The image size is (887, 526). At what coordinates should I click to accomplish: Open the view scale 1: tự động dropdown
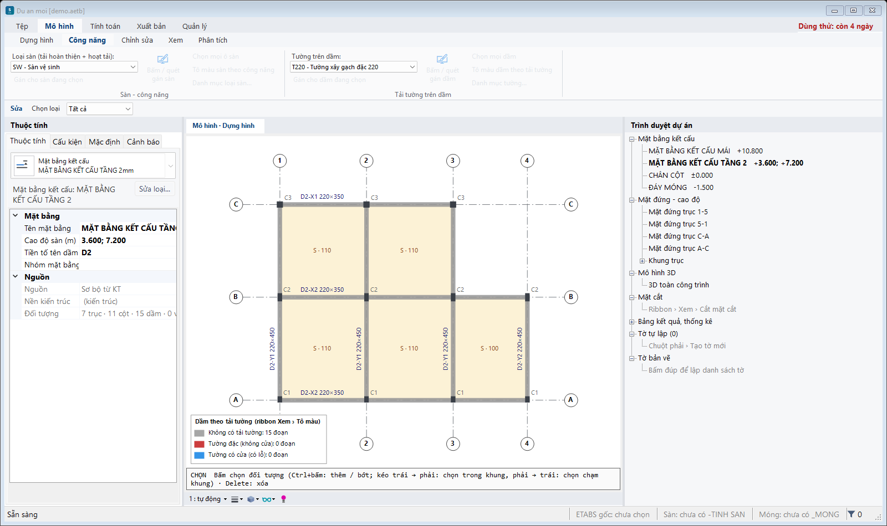[208, 499]
